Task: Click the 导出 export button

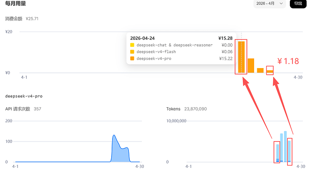Action: coord(298,3)
